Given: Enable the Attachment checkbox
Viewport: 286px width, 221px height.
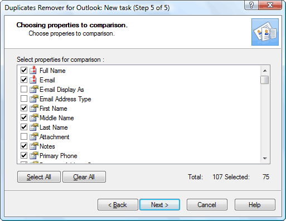Looking at the screenshot, I should click(24, 136).
